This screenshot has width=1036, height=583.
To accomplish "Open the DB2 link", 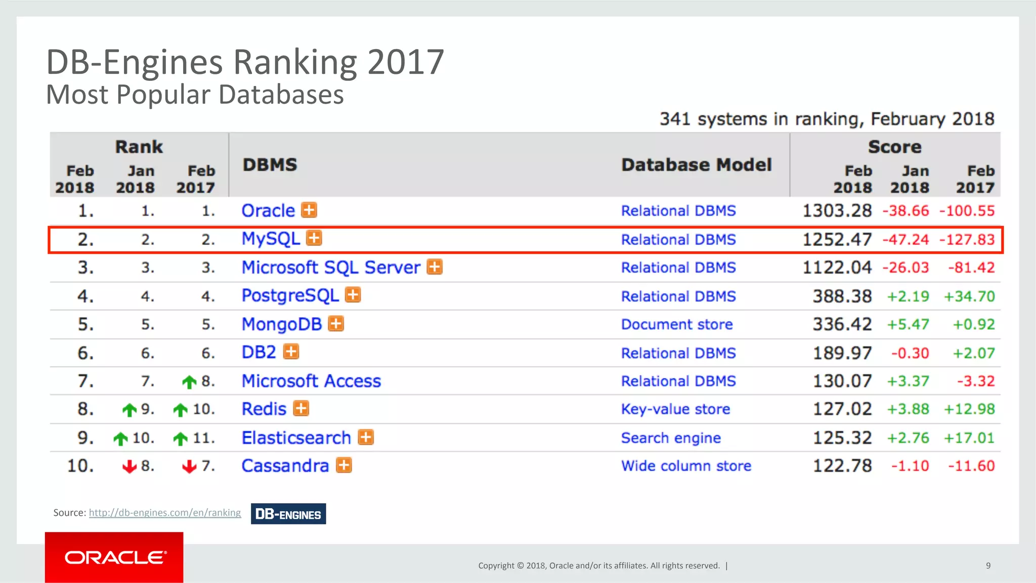I will point(259,352).
